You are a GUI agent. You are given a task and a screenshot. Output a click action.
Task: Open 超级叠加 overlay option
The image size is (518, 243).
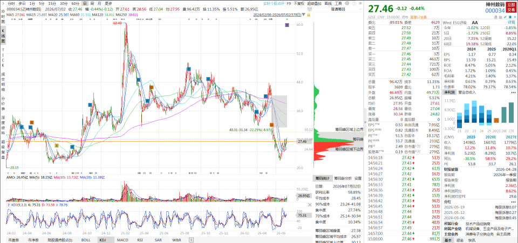pyautogui.click(x=314, y=3)
